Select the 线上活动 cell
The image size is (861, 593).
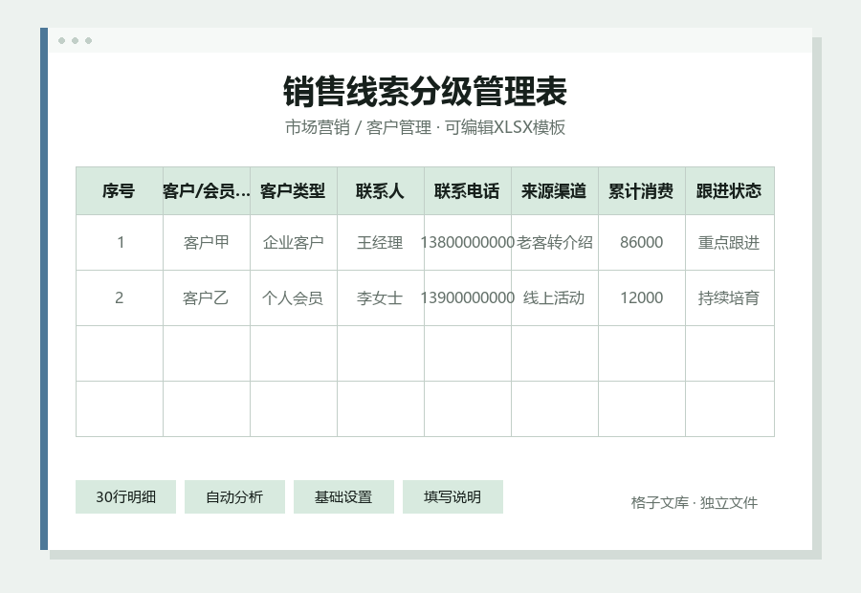[555, 297]
